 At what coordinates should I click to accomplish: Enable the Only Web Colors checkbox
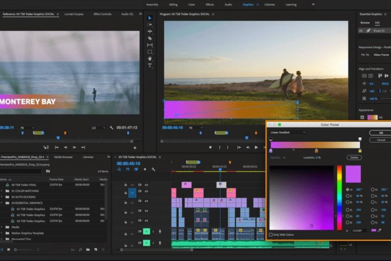[x=271, y=234]
